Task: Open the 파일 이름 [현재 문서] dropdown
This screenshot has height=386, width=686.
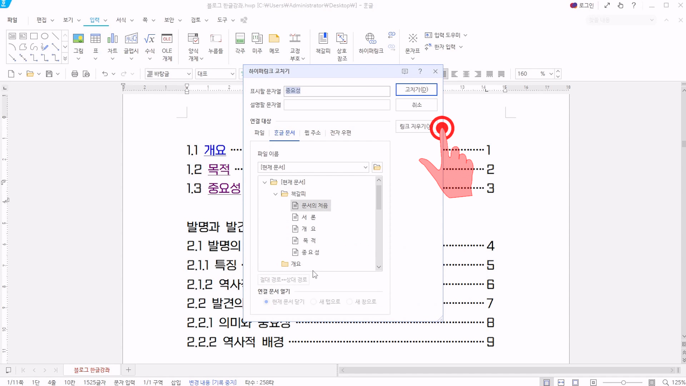Action: (365, 167)
